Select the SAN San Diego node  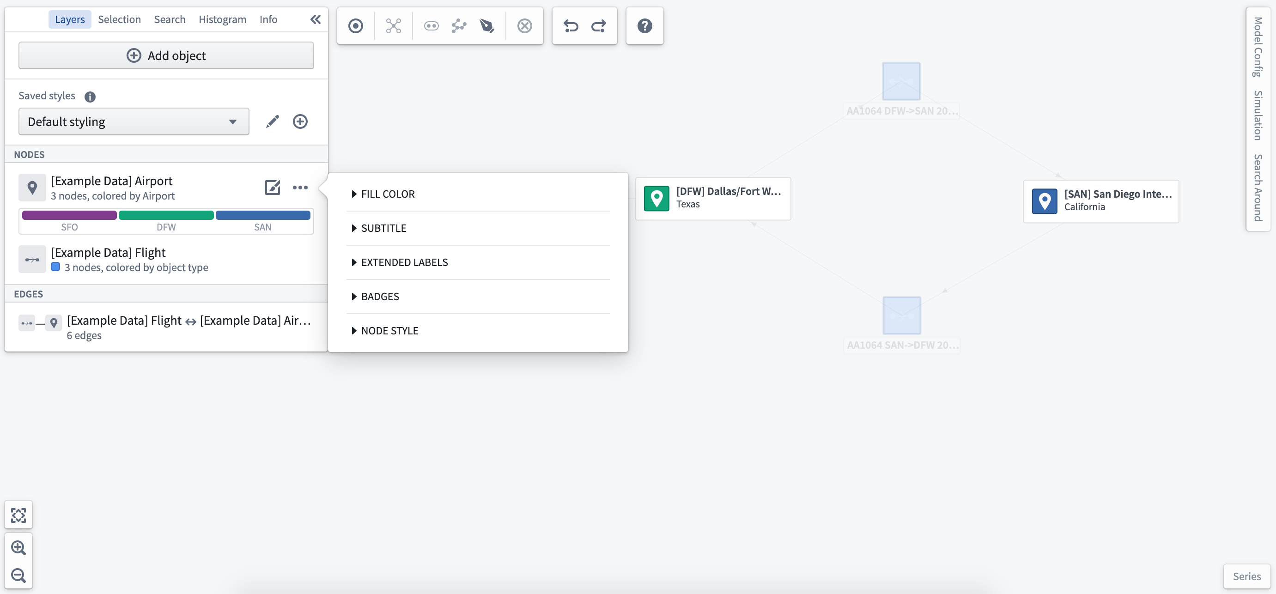[1100, 201]
